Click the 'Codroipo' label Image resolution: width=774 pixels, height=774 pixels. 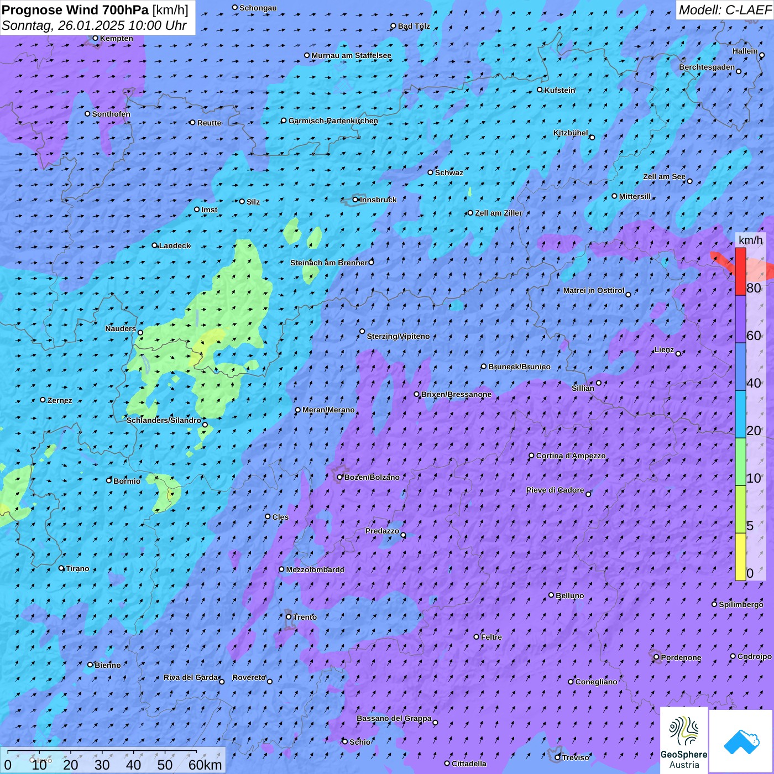(755, 656)
